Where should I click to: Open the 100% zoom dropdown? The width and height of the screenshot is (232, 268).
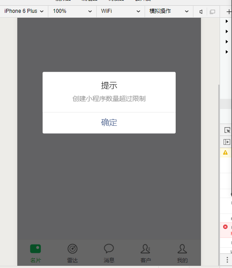[72, 11]
